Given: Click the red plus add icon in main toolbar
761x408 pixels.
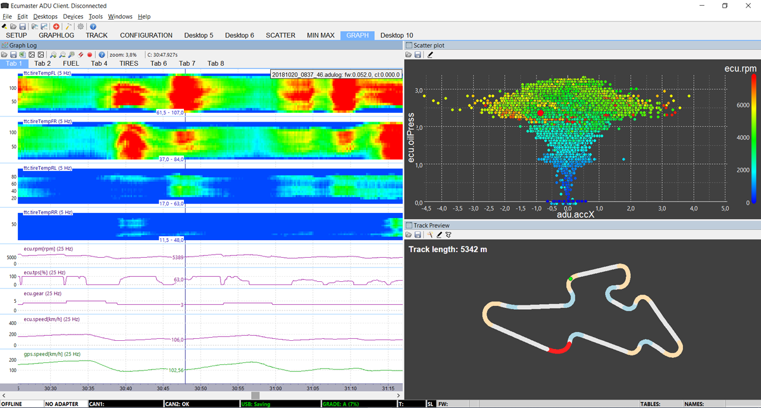Looking at the screenshot, I should tap(56, 27).
